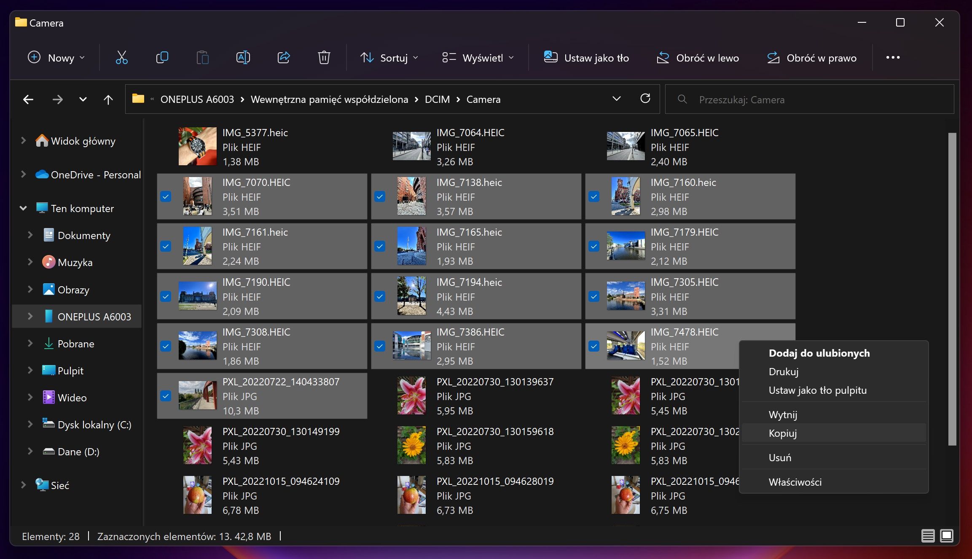Expand the address bar history dropdown
Screen dimensions: 972x559
pyautogui.click(x=616, y=99)
